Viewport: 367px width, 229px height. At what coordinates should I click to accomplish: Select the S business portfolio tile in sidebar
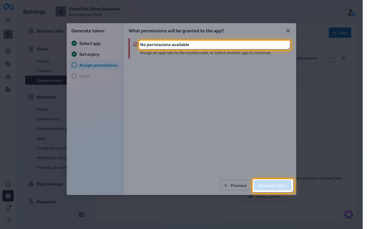pos(8,34)
